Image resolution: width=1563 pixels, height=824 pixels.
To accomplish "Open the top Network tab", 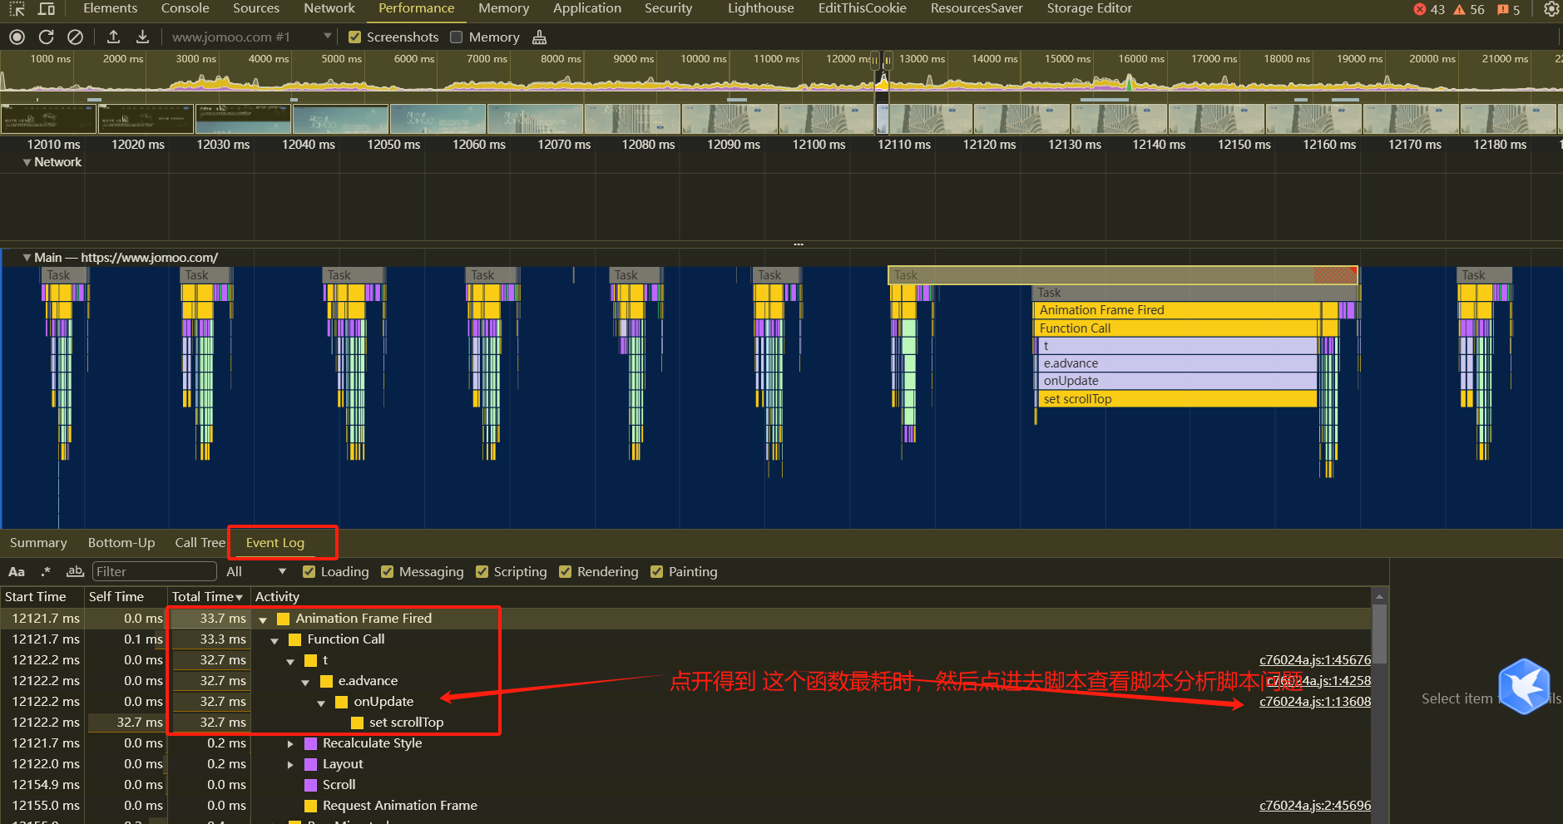I will tap(329, 8).
